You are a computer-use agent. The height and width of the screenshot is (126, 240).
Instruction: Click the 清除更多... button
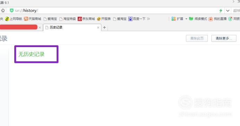tap(224, 38)
